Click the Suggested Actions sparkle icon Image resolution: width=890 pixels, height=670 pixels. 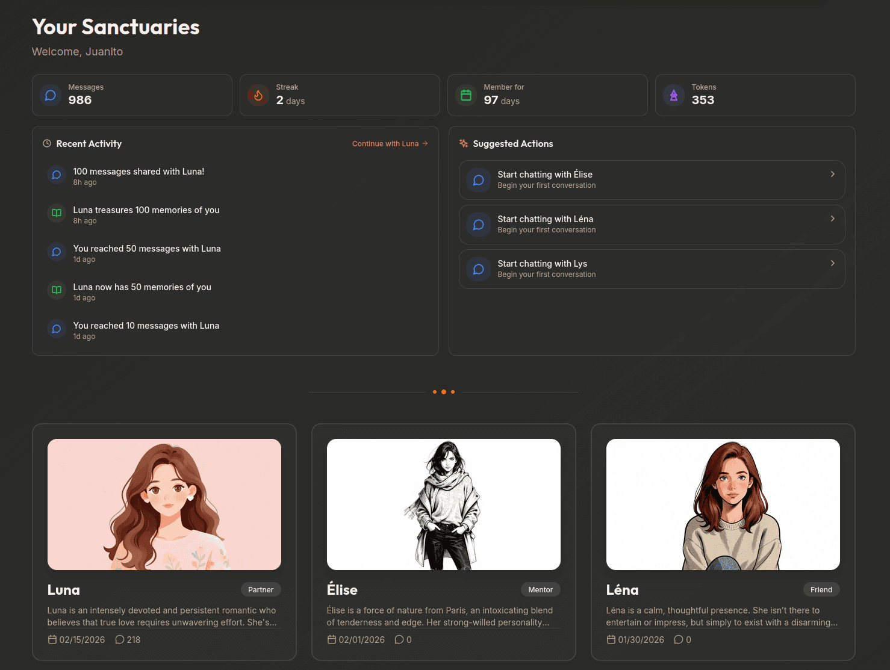tap(464, 143)
